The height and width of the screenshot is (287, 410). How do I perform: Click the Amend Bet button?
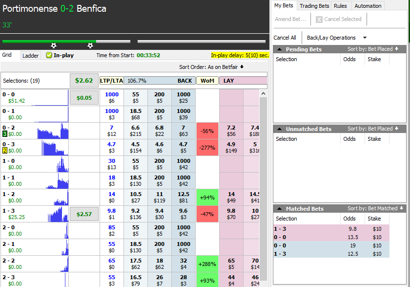coord(290,19)
